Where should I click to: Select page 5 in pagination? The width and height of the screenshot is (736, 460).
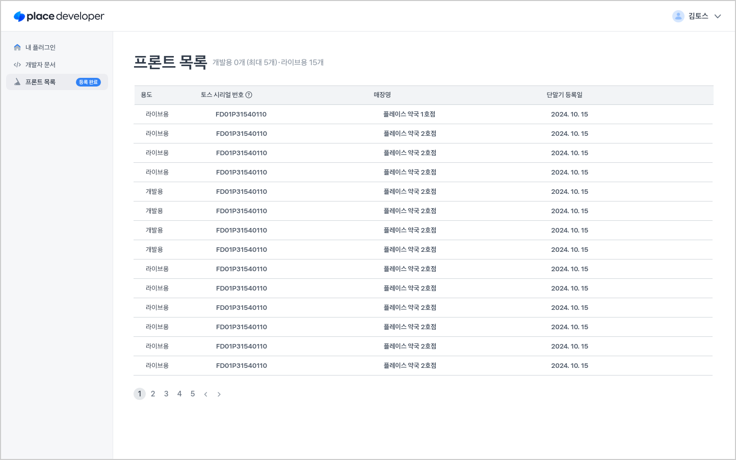[193, 393]
